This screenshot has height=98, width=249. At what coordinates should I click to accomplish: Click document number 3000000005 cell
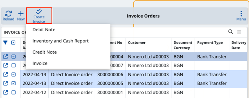pos(110,83)
